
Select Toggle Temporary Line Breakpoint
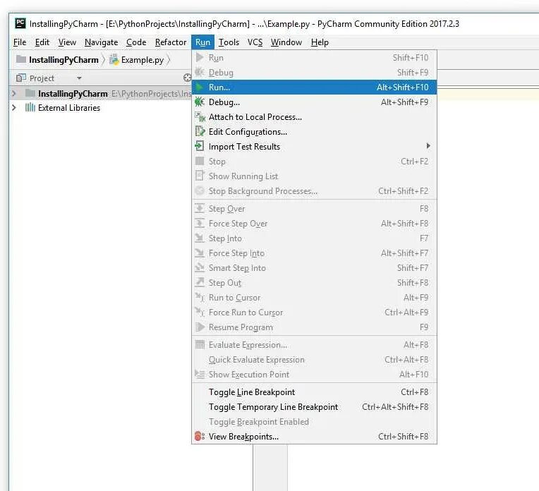pyautogui.click(x=314, y=407)
